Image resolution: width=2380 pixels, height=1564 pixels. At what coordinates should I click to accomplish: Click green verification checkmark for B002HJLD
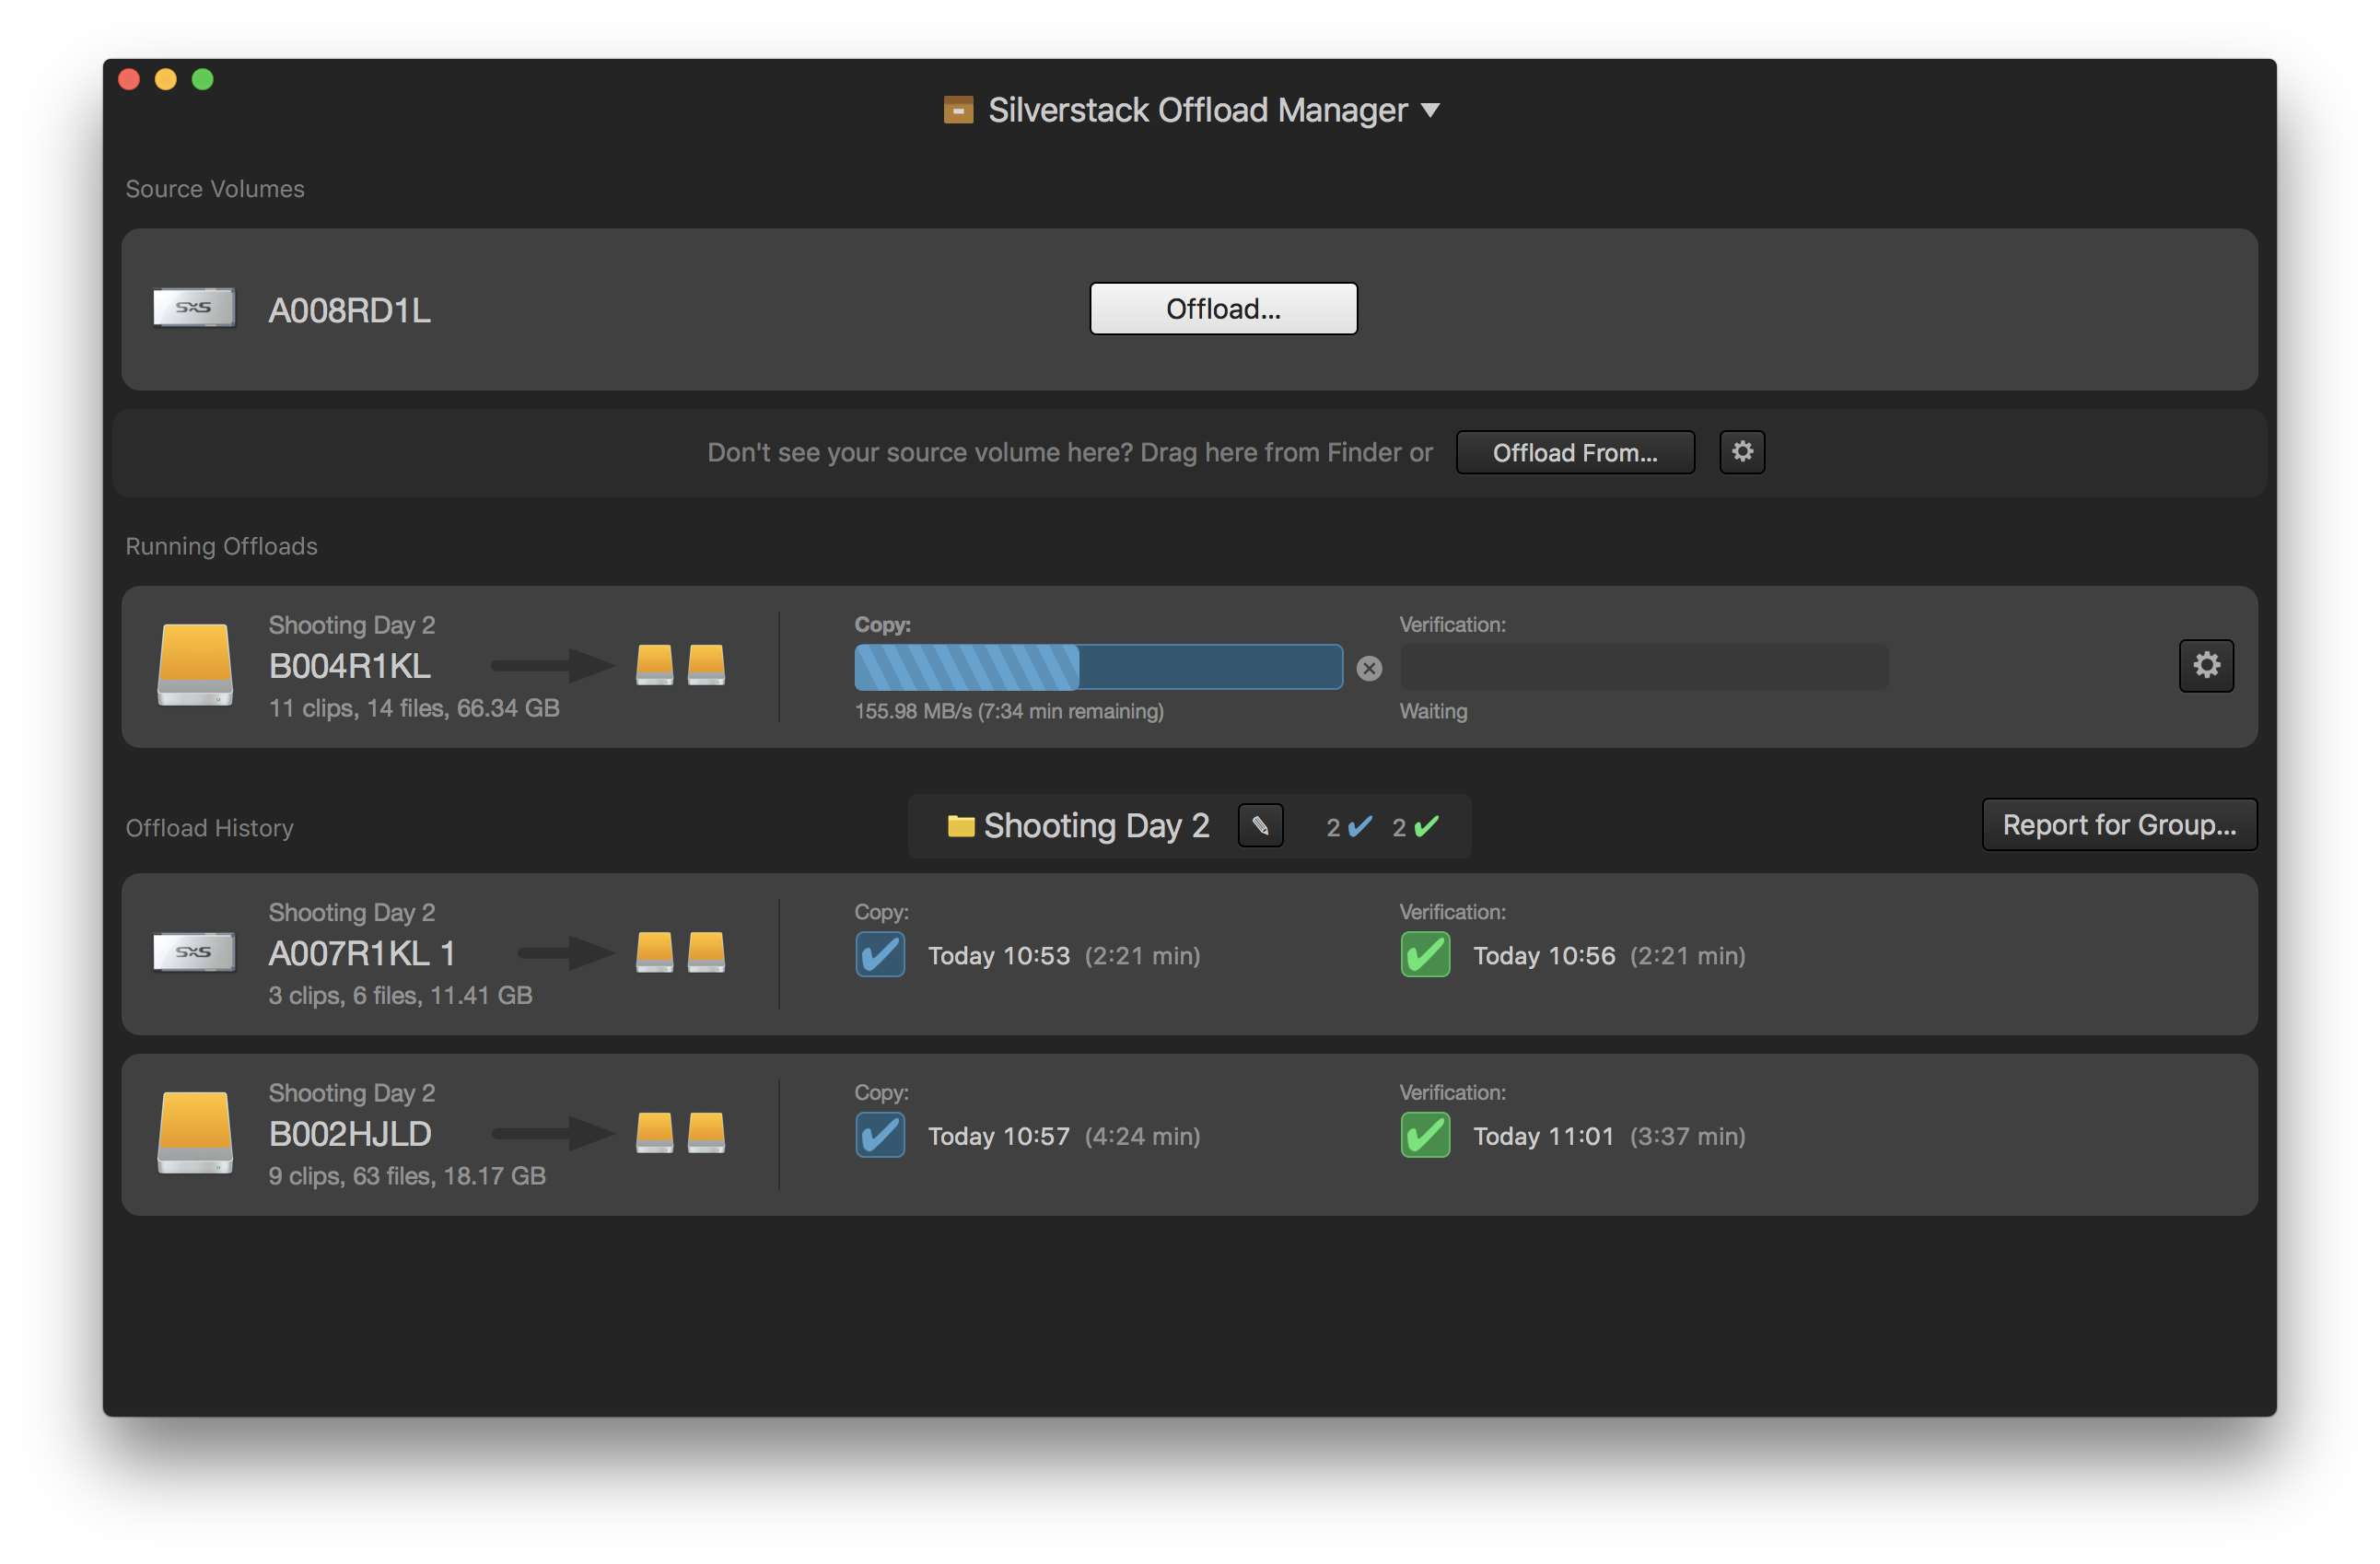click(x=1425, y=1135)
